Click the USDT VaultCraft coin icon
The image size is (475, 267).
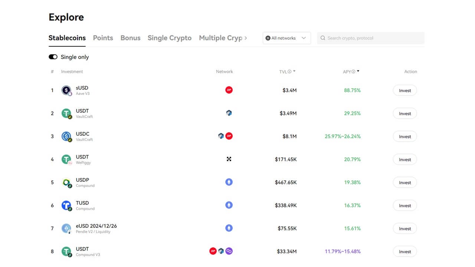pyautogui.click(x=66, y=113)
